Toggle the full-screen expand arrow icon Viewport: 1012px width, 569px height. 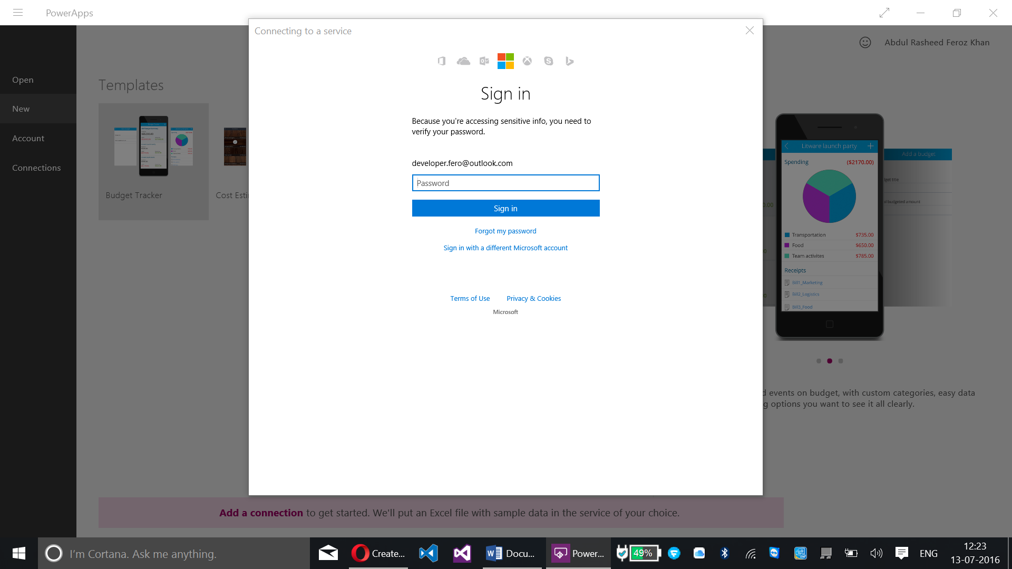(884, 13)
